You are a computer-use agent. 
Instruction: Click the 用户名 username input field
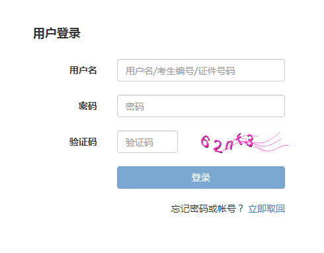pos(201,70)
